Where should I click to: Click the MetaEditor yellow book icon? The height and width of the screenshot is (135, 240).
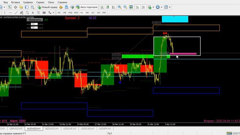point(61,7)
